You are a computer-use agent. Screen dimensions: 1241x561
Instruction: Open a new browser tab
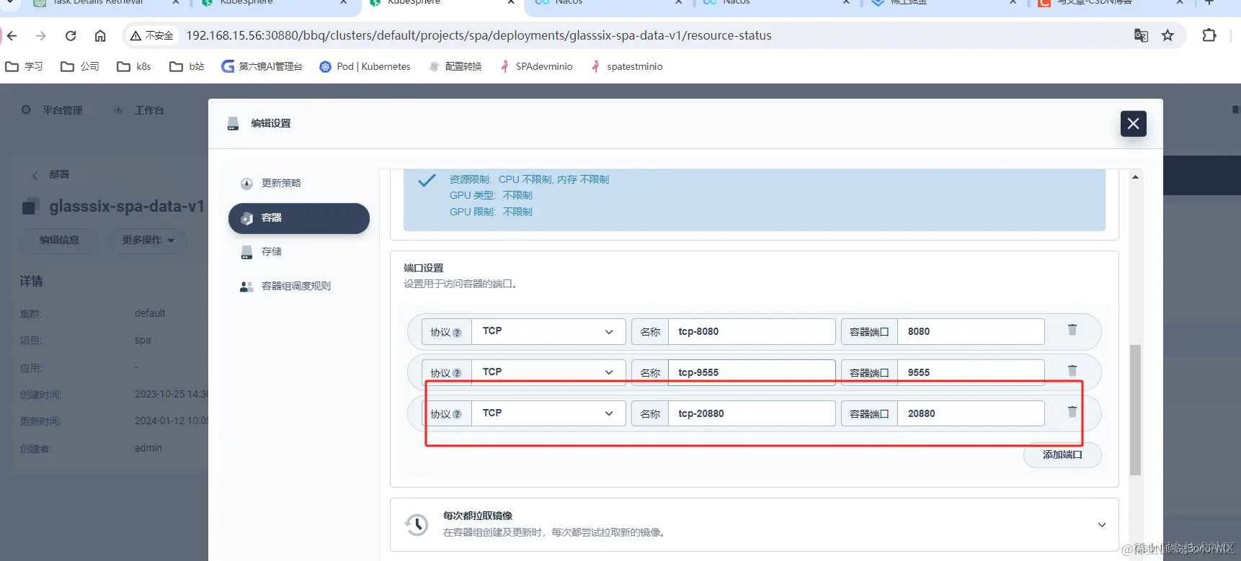pyautogui.click(x=1209, y=3)
